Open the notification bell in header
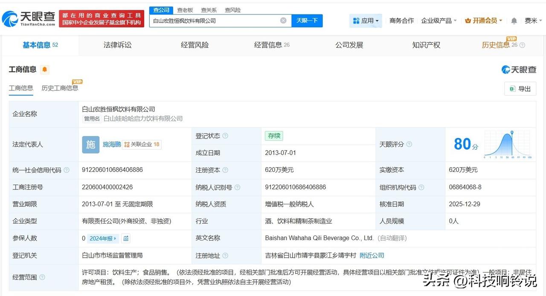Image resolution: width=546 pixels, height=296 pixels. 514,20
